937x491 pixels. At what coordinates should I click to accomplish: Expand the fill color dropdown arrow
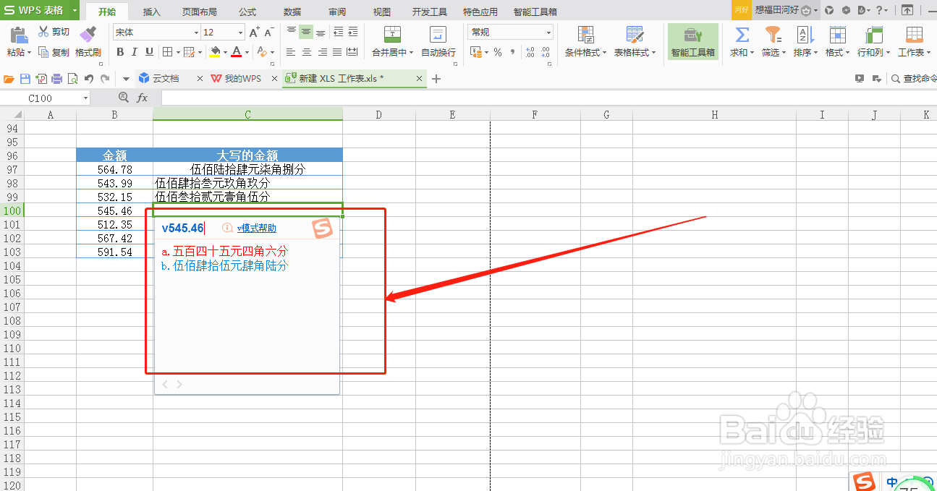(225, 52)
